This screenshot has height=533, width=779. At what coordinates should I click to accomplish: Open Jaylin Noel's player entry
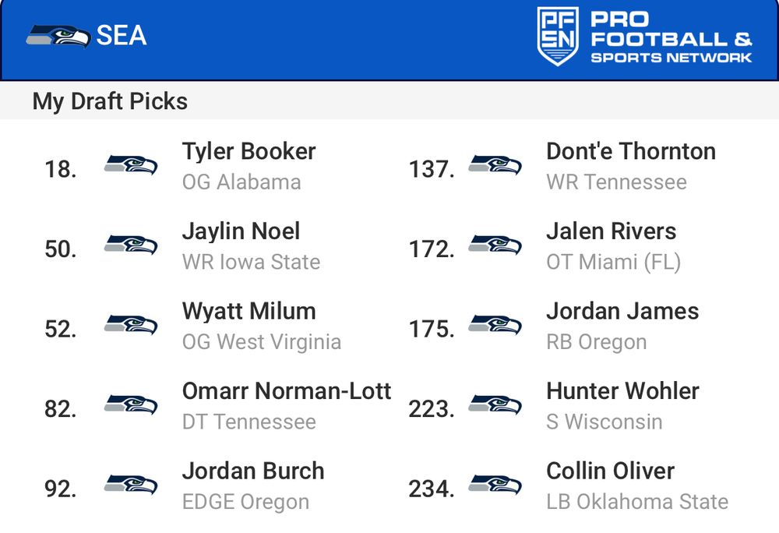pos(241,231)
